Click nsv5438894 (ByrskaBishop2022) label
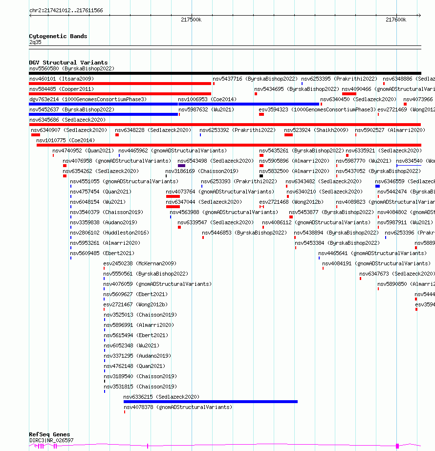The image size is (435, 451). pyautogui.click(x=336, y=233)
